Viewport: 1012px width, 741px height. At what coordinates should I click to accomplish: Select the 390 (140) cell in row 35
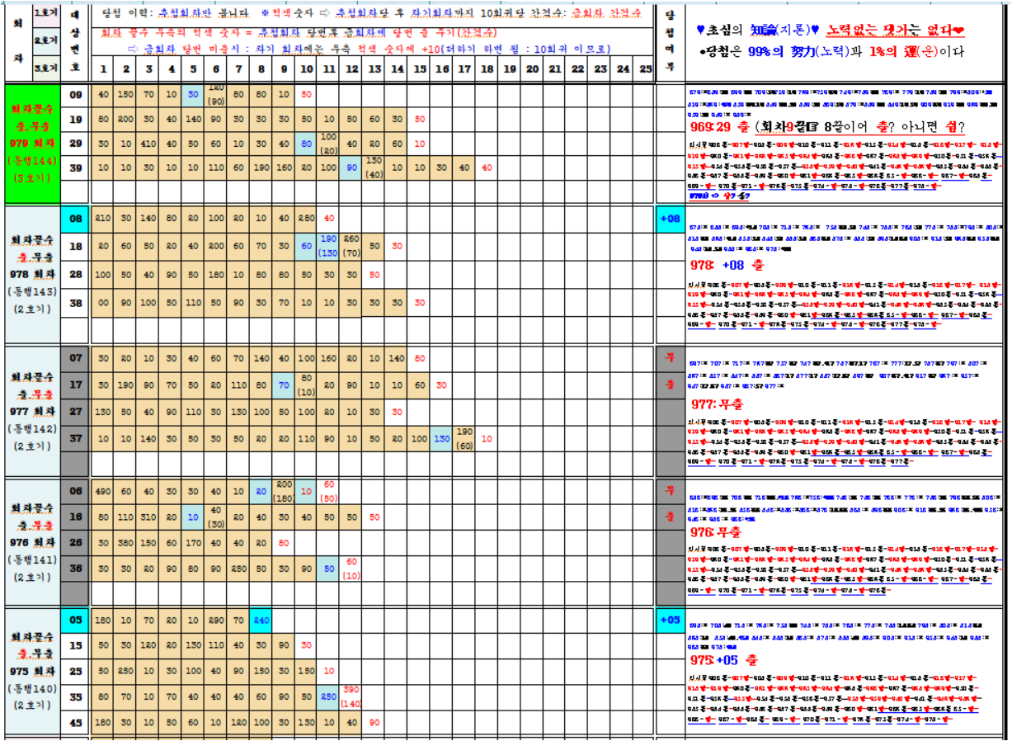pos(351,696)
